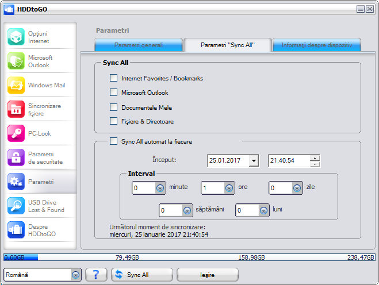Minimize the HDDtoGO window
The image size is (379, 285).
tap(361, 9)
